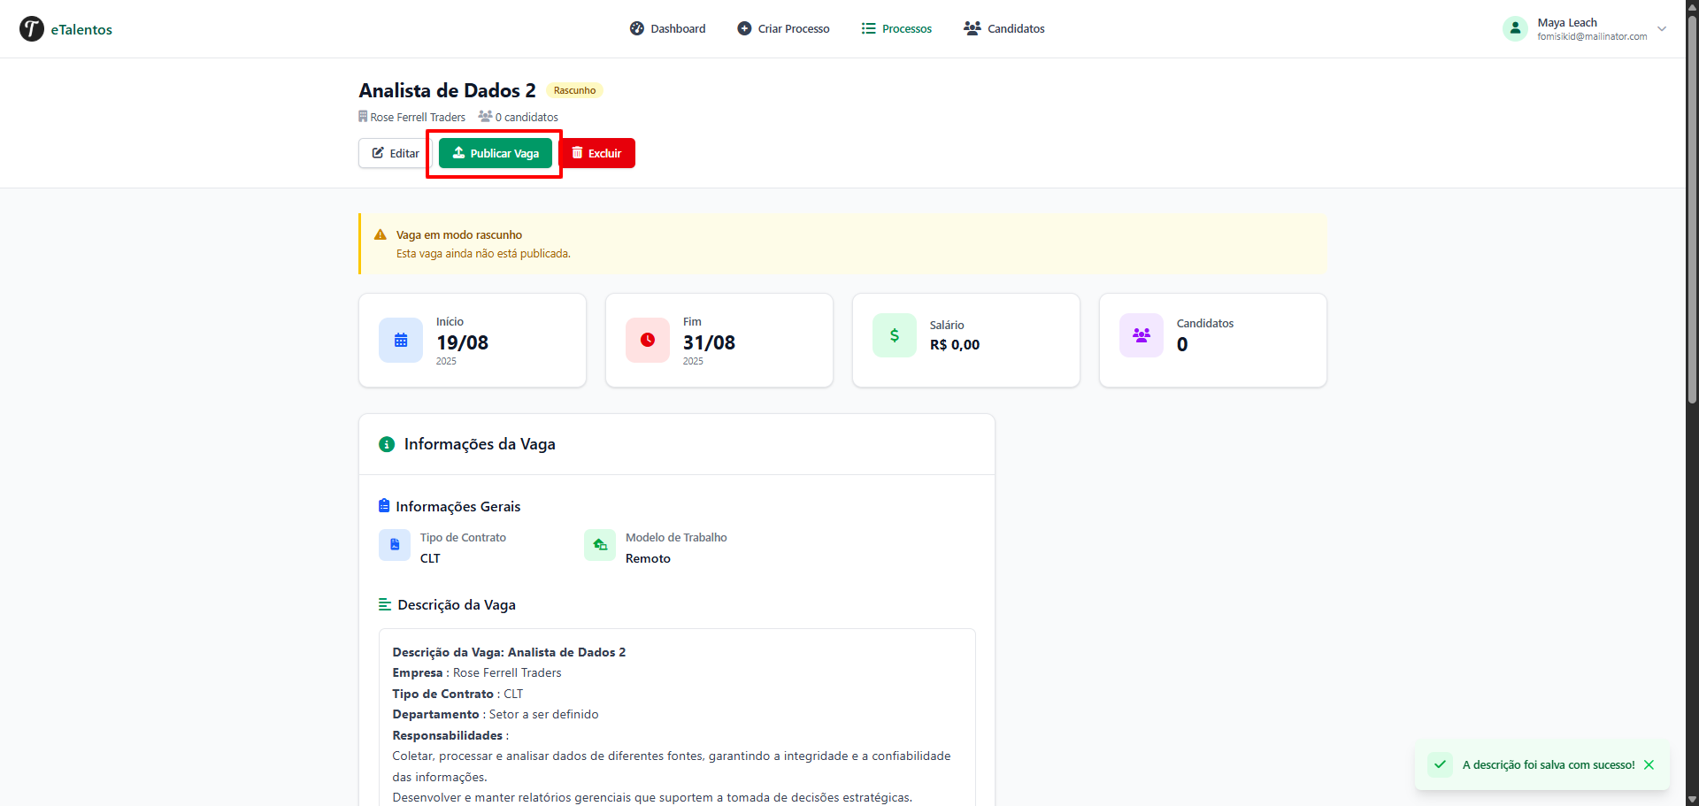Click the Editar button

(x=396, y=153)
